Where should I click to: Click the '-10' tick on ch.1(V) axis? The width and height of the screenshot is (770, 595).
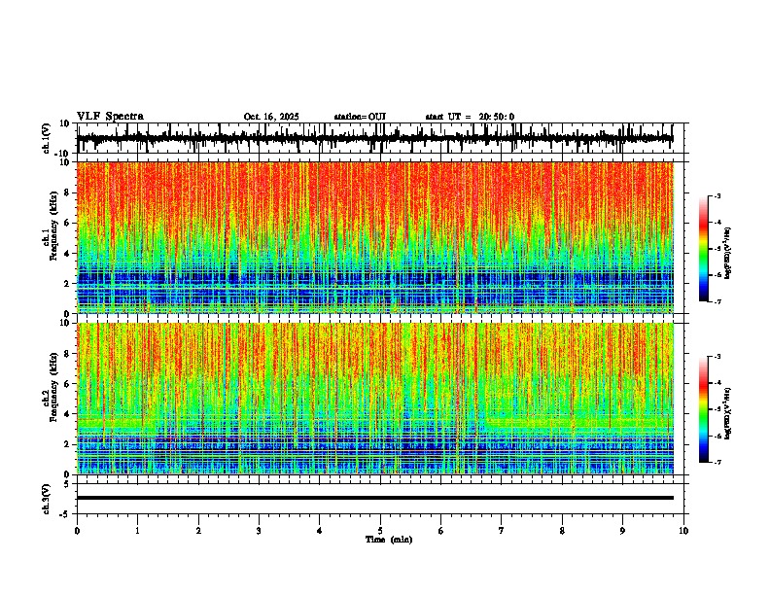point(63,153)
